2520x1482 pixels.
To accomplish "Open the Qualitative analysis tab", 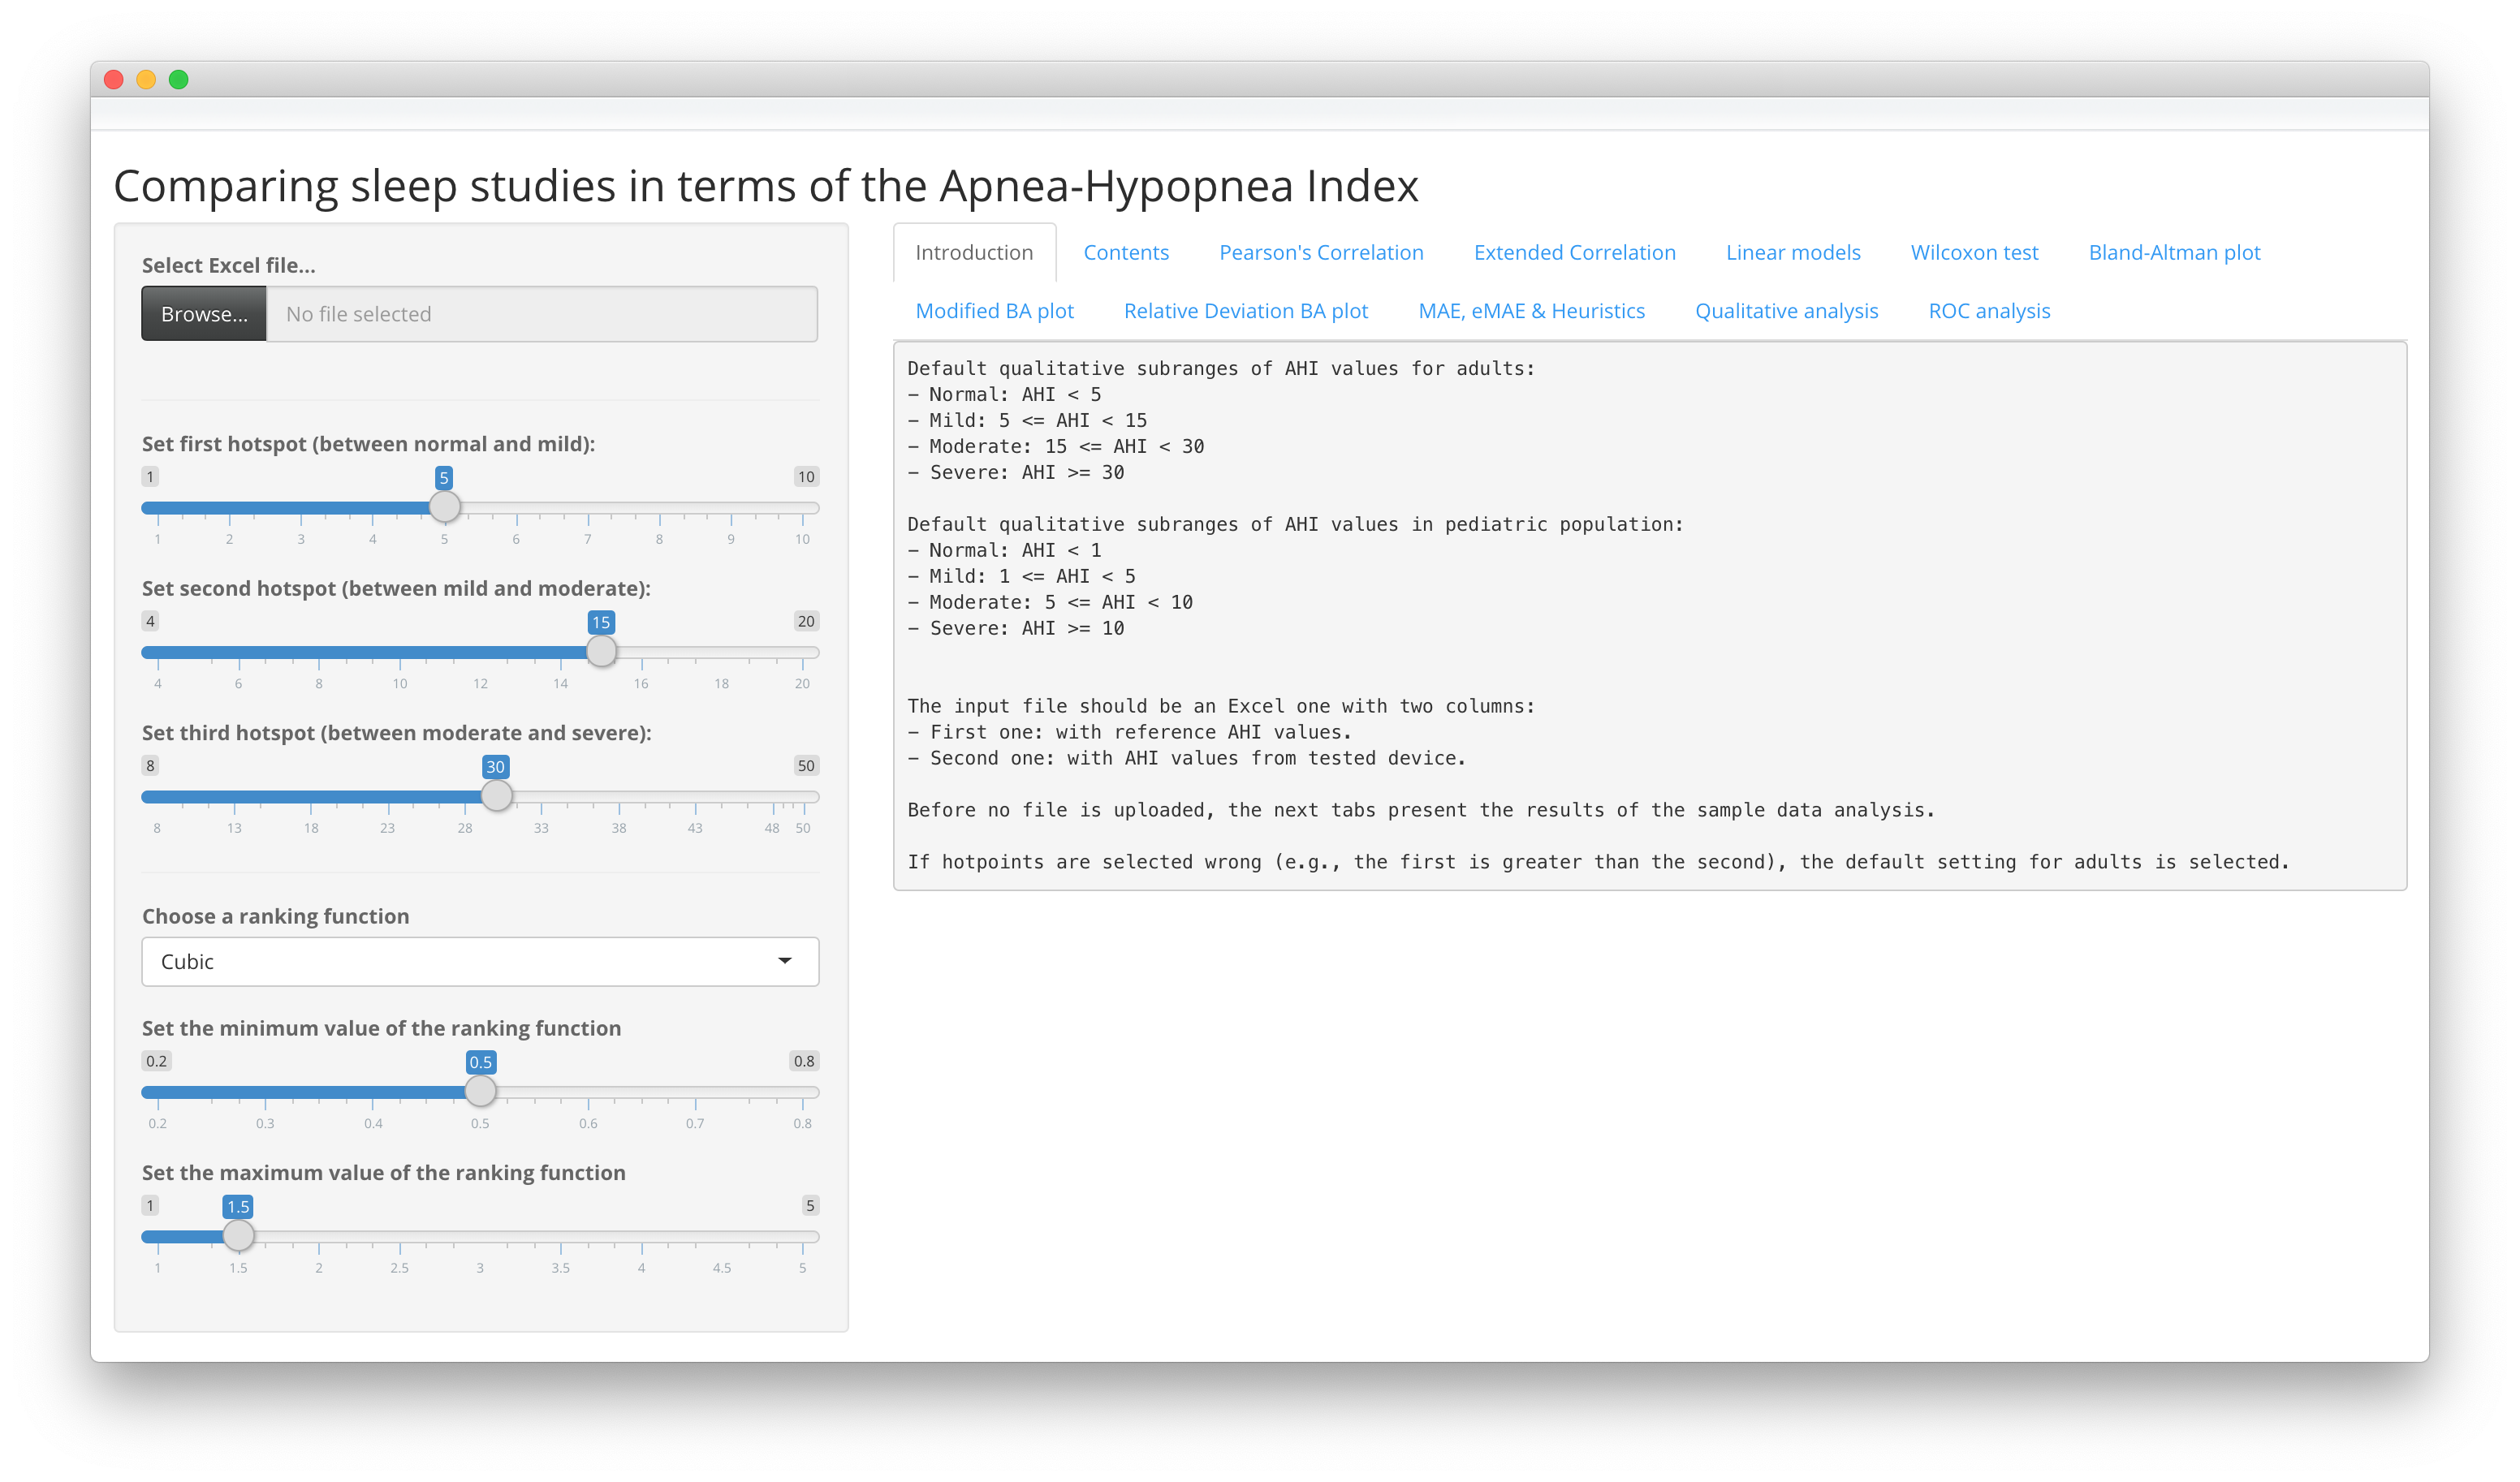I will point(1786,311).
